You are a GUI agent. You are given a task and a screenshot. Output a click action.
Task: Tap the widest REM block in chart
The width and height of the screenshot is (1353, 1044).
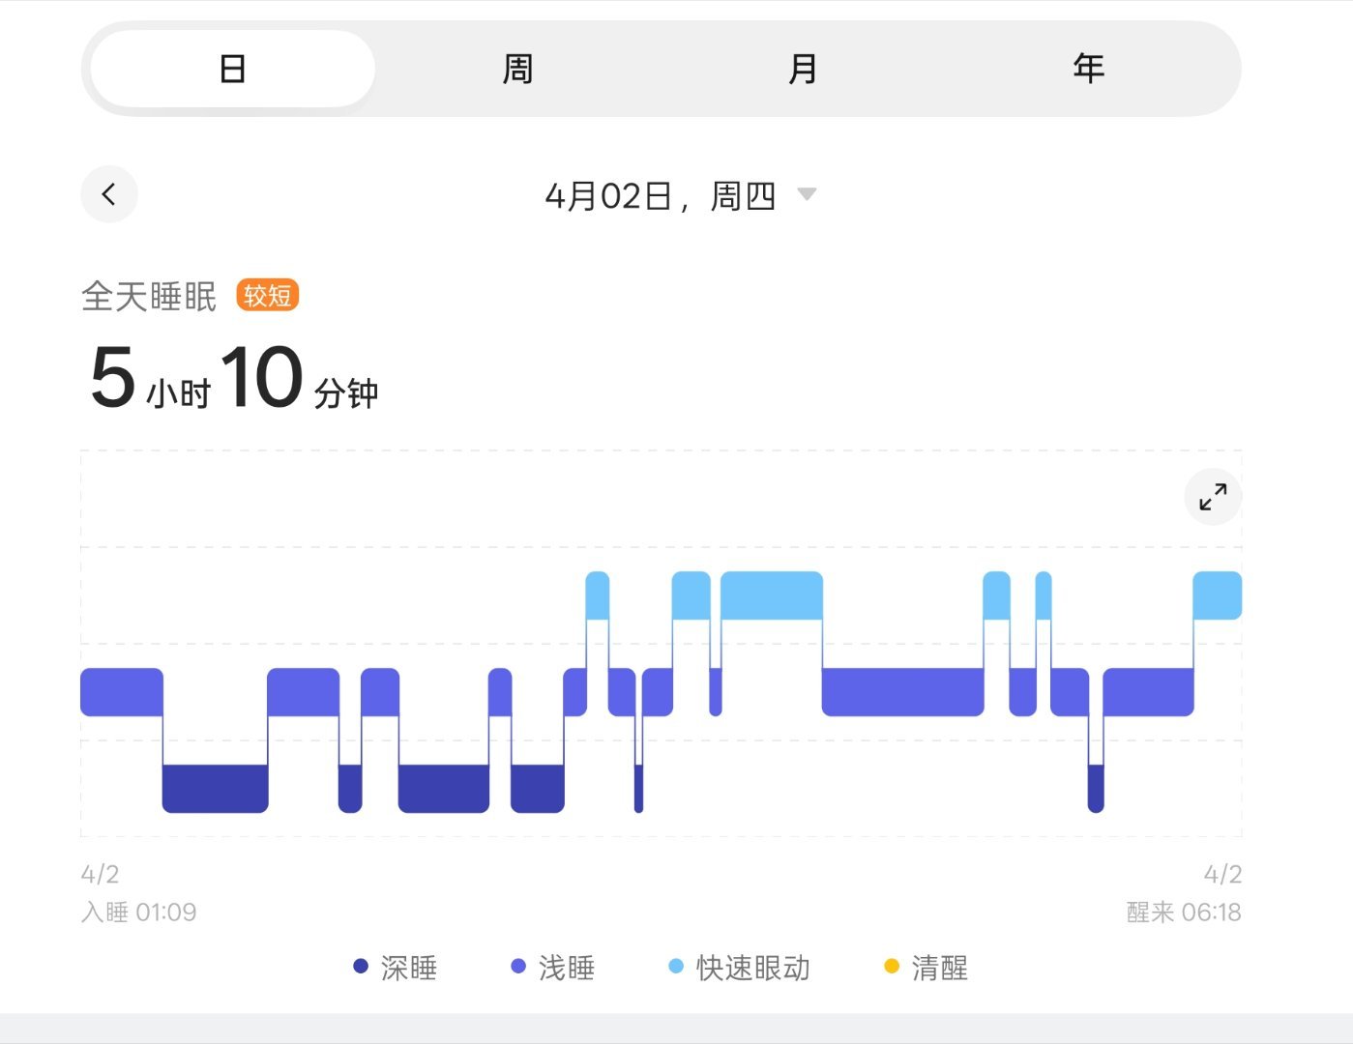point(772,595)
